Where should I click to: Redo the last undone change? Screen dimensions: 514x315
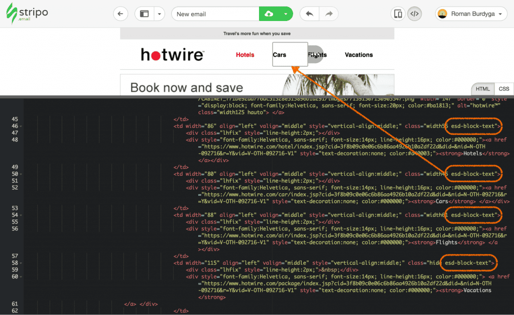329,14
